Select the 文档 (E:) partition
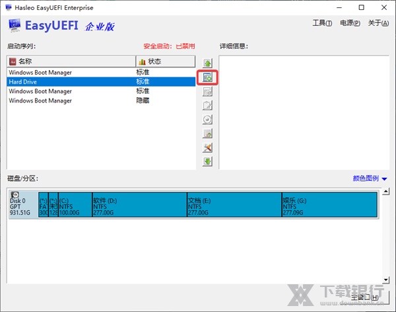The width and height of the screenshot is (396, 312). pos(234,204)
